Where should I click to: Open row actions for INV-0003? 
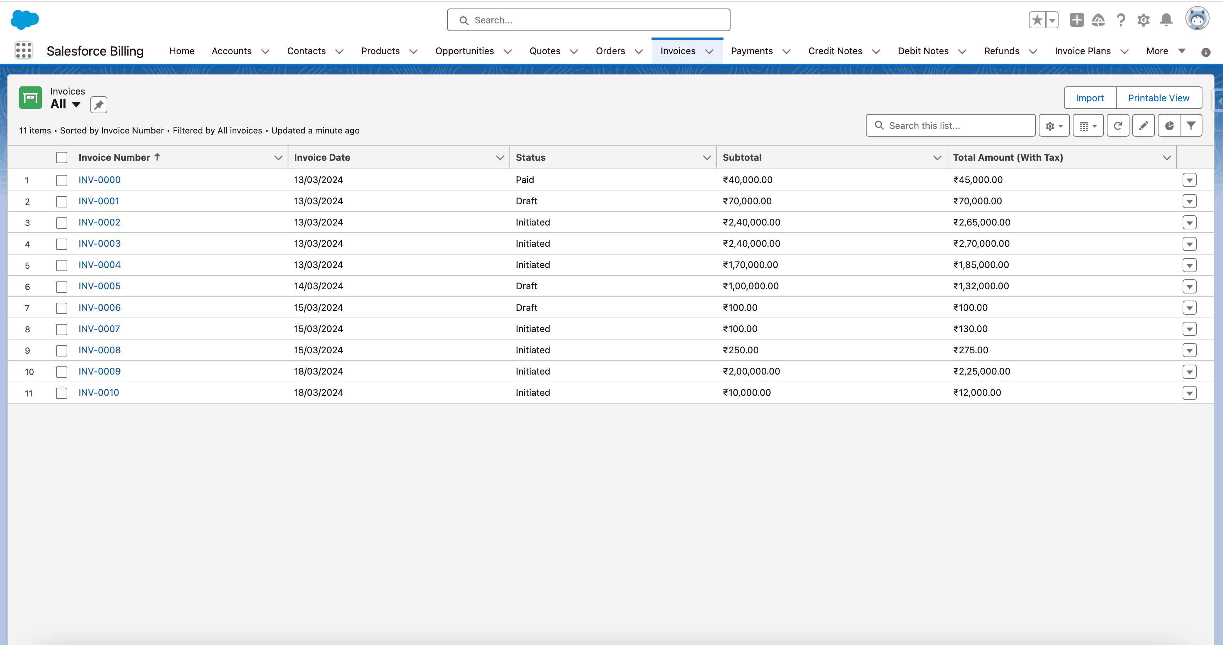(1189, 244)
